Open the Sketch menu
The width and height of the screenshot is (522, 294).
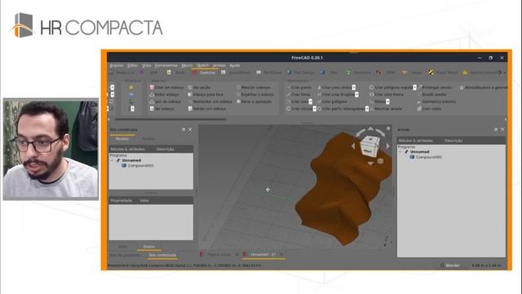[202, 65]
